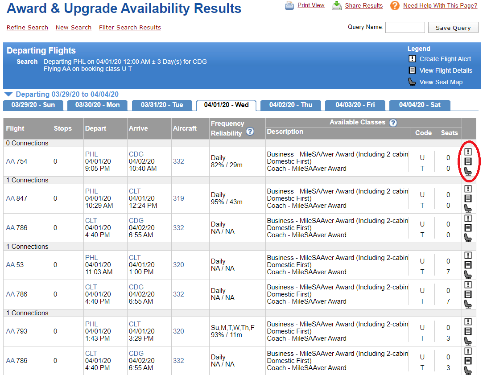The height and width of the screenshot is (375, 483).
Task: Switch to the 04/02/20 - Thu tab
Action: (x=290, y=105)
